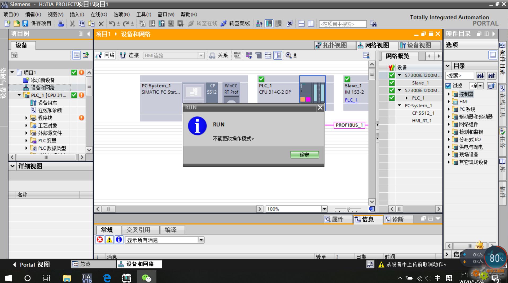Collapse the 项目1 tree node

[x=12, y=72]
